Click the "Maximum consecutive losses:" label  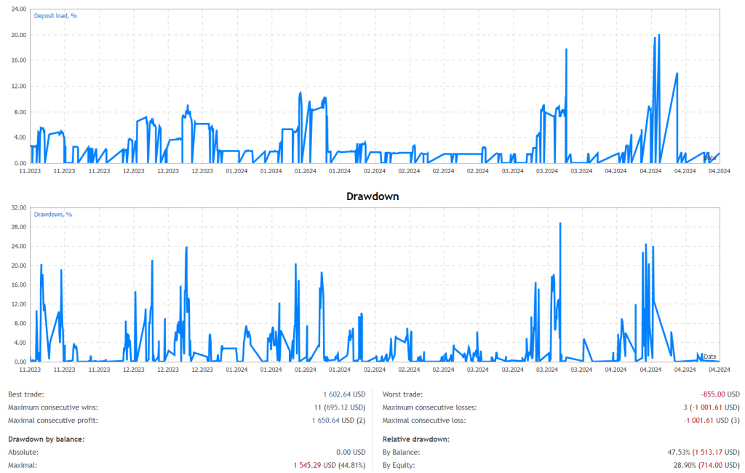pyautogui.click(x=429, y=408)
